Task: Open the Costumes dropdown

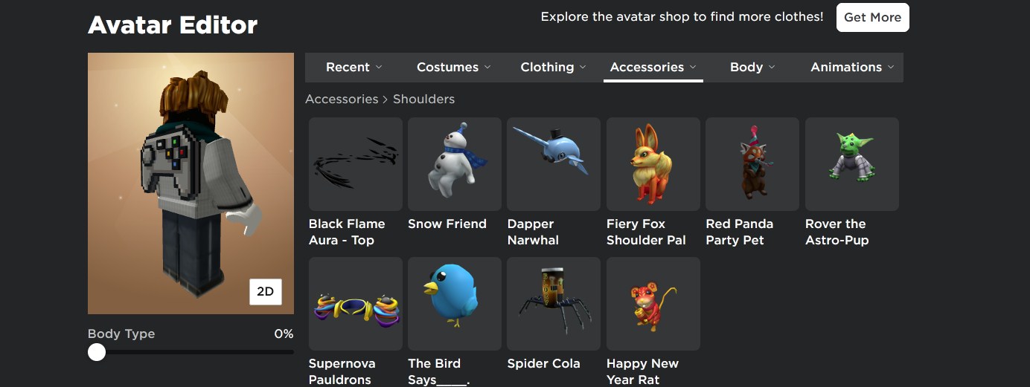Action: tap(454, 67)
